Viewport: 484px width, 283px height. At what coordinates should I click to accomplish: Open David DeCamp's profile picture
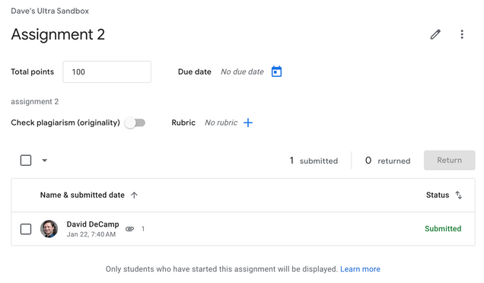click(49, 229)
